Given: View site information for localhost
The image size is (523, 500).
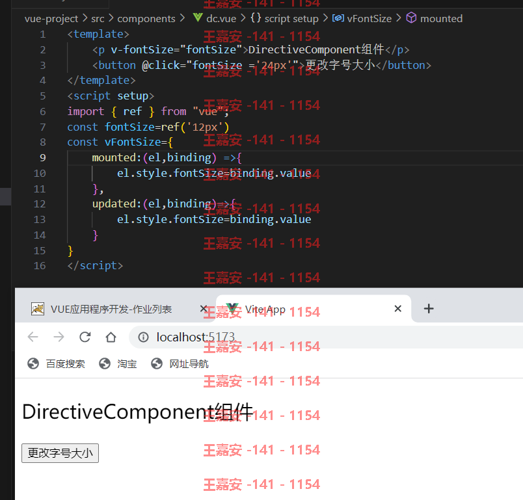Looking at the screenshot, I should [x=143, y=337].
